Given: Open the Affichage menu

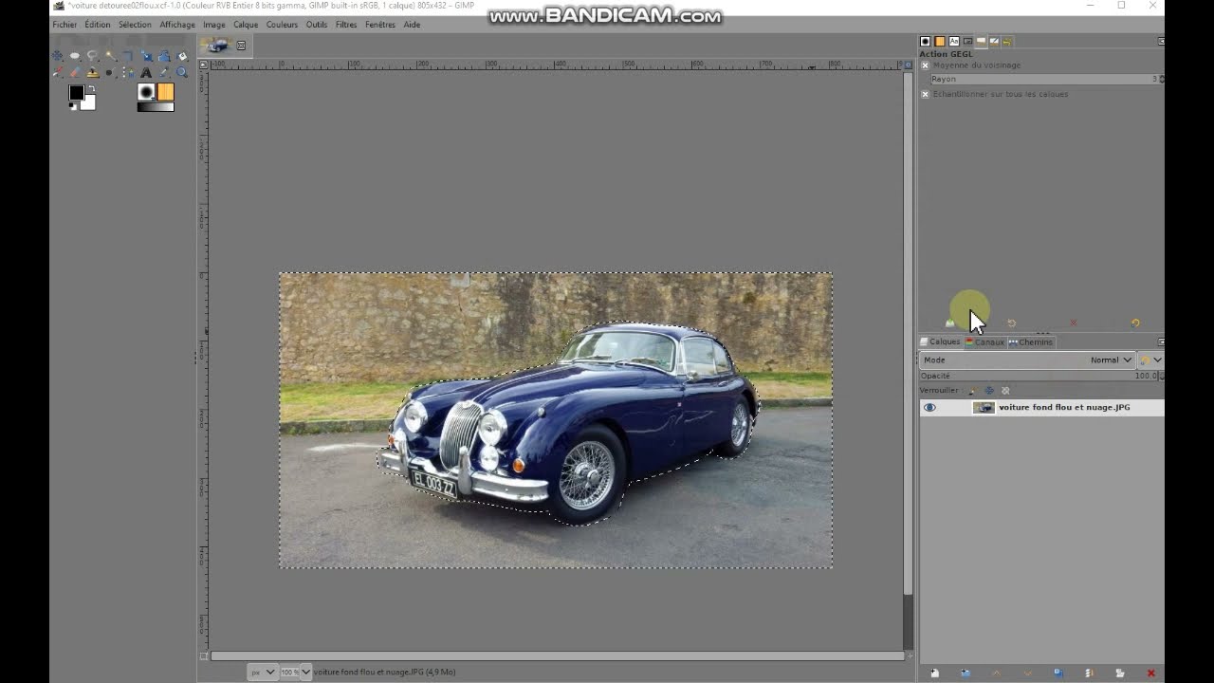Looking at the screenshot, I should (177, 25).
